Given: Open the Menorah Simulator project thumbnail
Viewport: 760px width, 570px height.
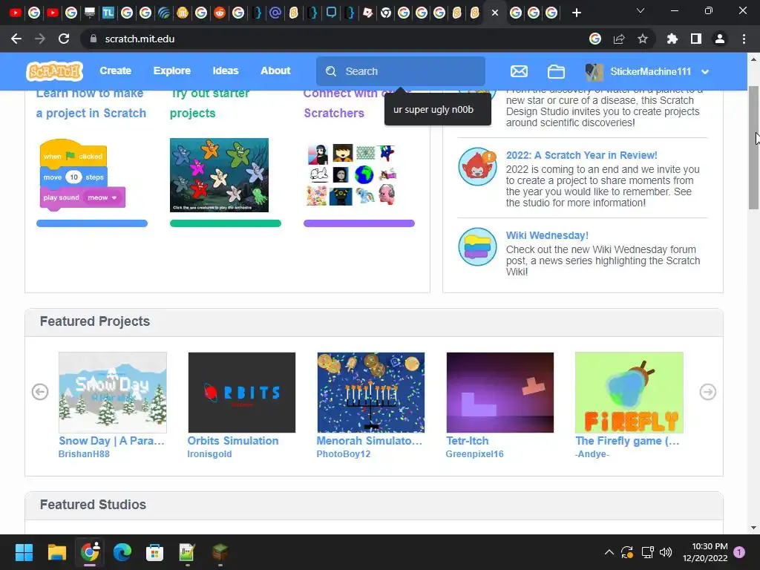Looking at the screenshot, I should 371,392.
